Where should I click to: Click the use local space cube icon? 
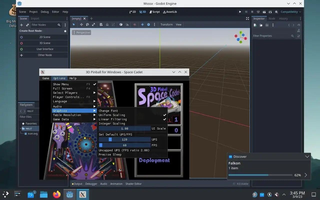121,24
